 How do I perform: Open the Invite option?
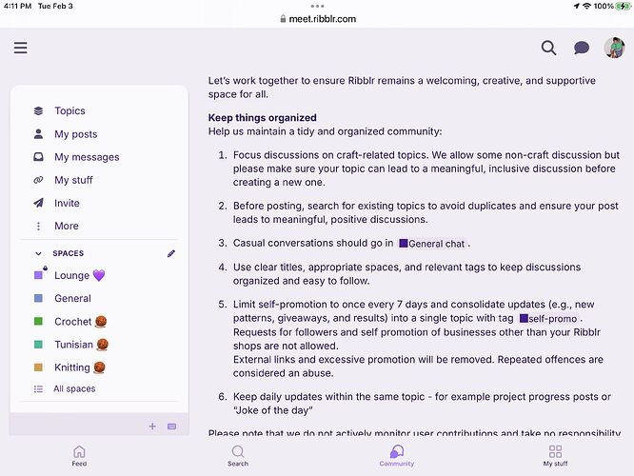tap(67, 203)
